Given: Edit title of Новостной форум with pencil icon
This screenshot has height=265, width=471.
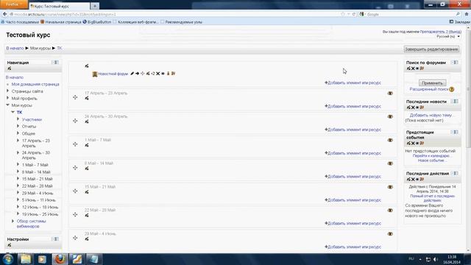Looking at the screenshot, I should pos(132,74).
